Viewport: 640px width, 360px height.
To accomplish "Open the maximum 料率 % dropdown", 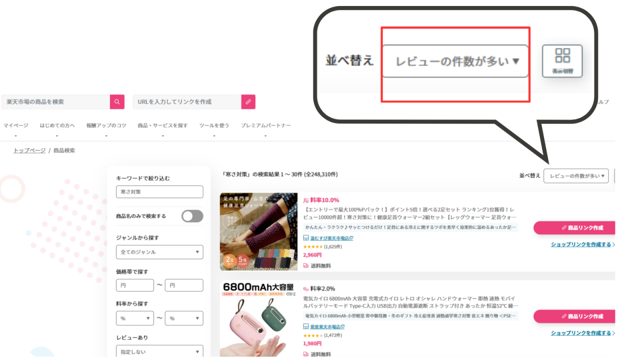I will point(184,318).
